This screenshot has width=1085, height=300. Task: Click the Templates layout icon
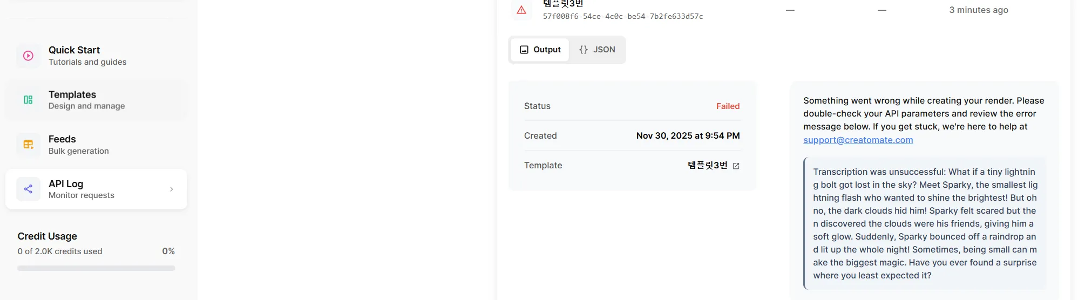[28, 100]
